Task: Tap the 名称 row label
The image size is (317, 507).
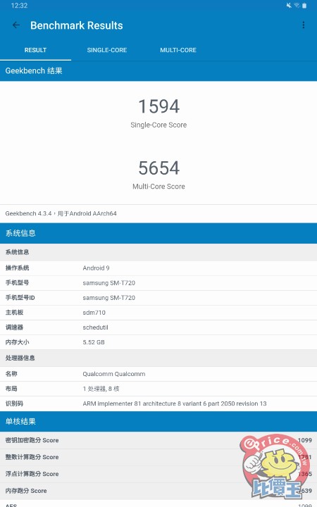Action: pyautogui.click(x=11, y=374)
